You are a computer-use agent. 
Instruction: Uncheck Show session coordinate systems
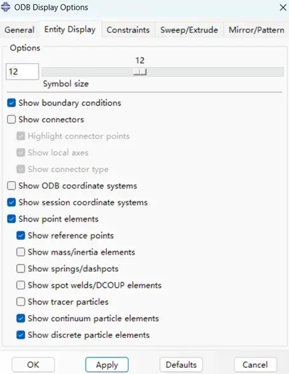[x=12, y=202]
